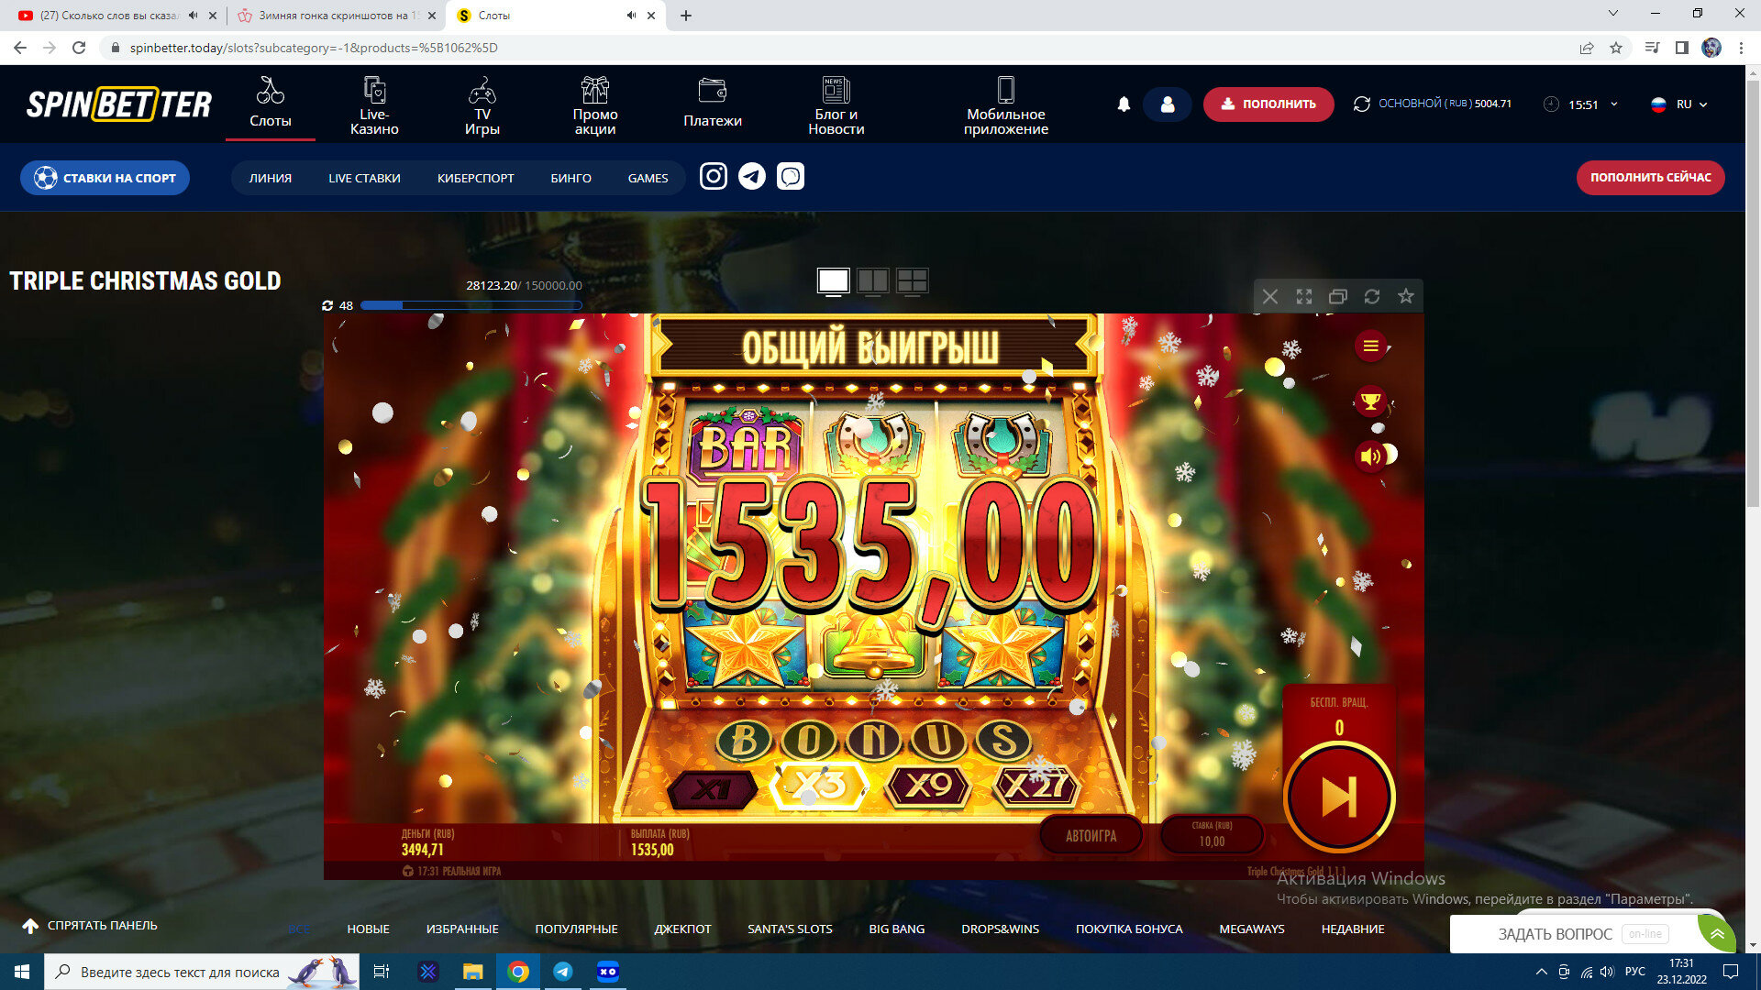Switch to the MEGAWAYS category tab
The image size is (1761, 990).
pyautogui.click(x=1251, y=929)
